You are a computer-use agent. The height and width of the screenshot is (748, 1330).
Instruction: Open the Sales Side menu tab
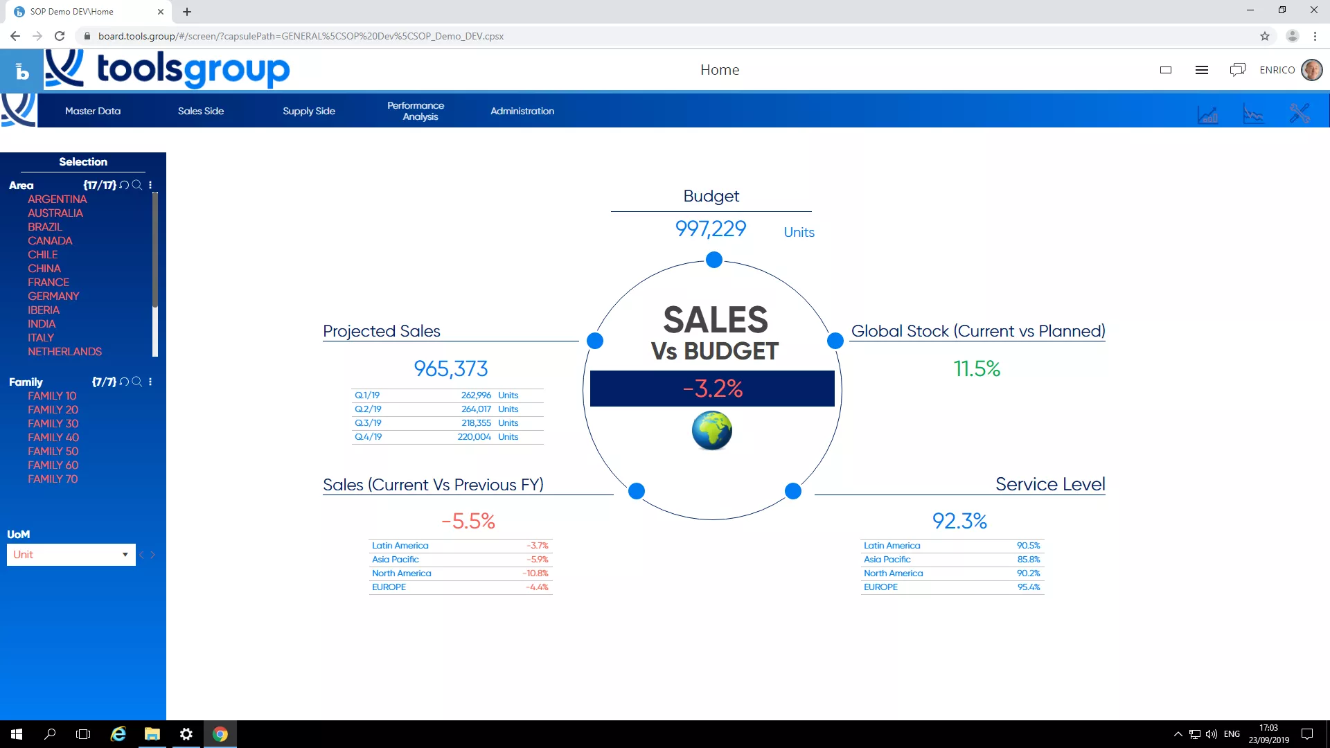(x=200, y=111)
